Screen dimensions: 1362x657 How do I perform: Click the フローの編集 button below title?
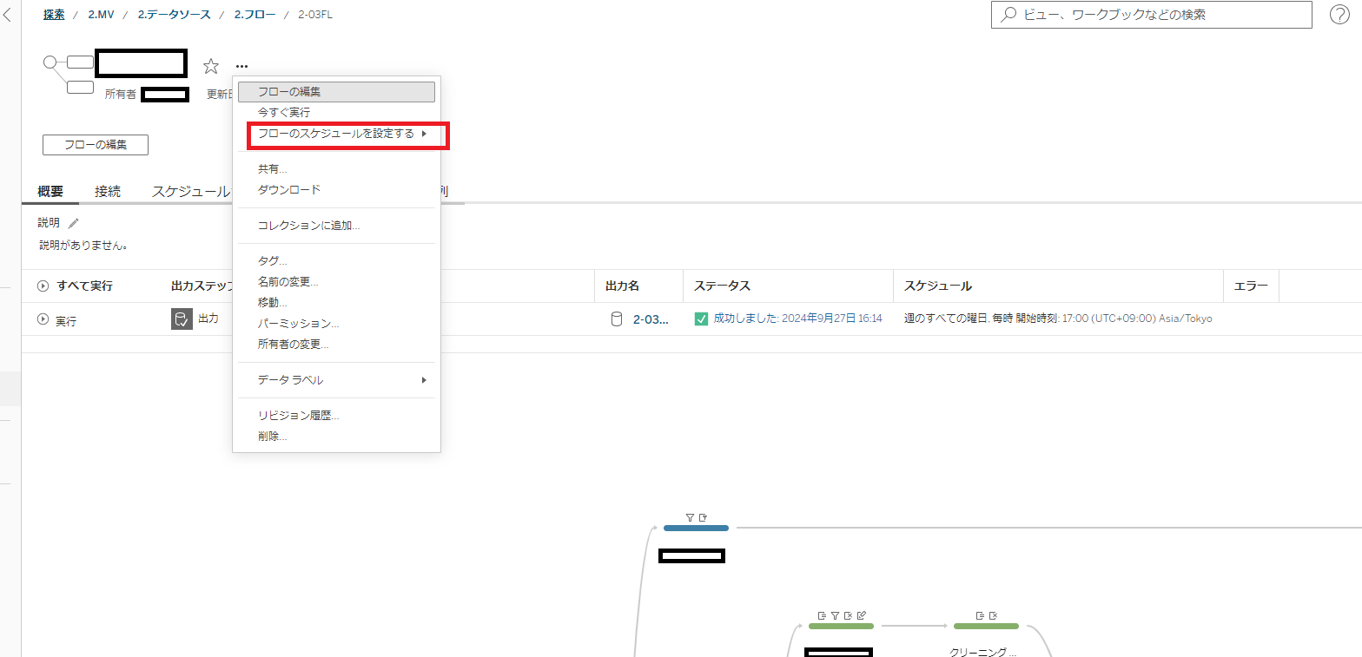[96, 145]
